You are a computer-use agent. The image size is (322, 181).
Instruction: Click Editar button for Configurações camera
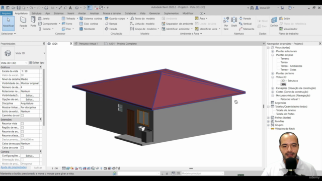pyautogui.click(x=30, y=156)
